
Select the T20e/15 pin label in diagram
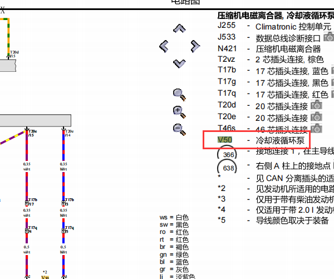32,133
